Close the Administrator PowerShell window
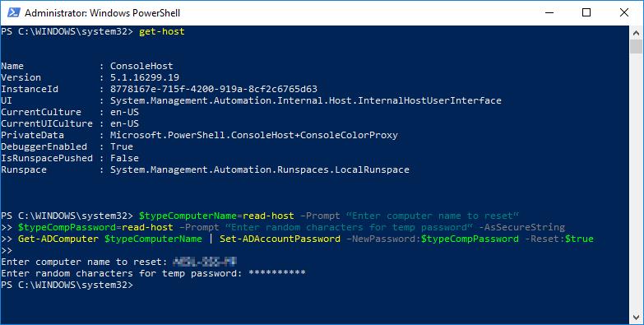Screen dimensions: 644x325 [x=624, y=12]
